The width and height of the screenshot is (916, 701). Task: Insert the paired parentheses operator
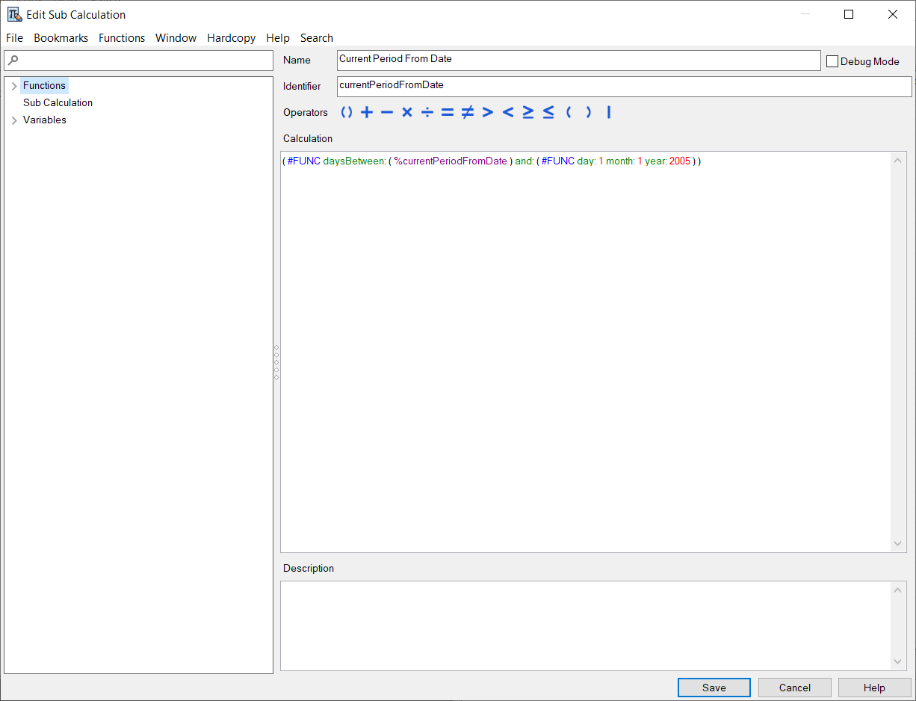pyautogui.click(x=347, y=112)
